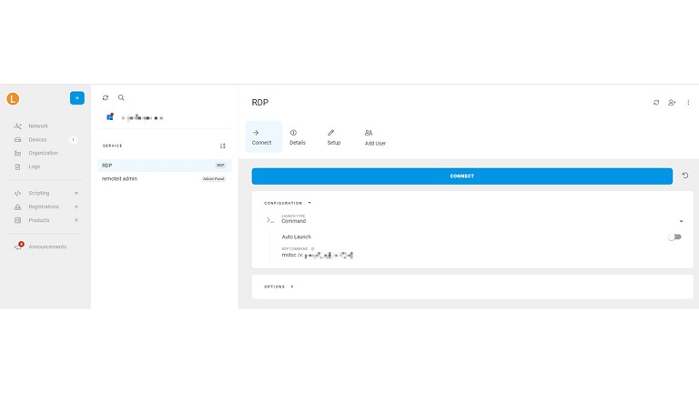Open Network in the sidebar

pyautogui.click(x=38, y=126)
